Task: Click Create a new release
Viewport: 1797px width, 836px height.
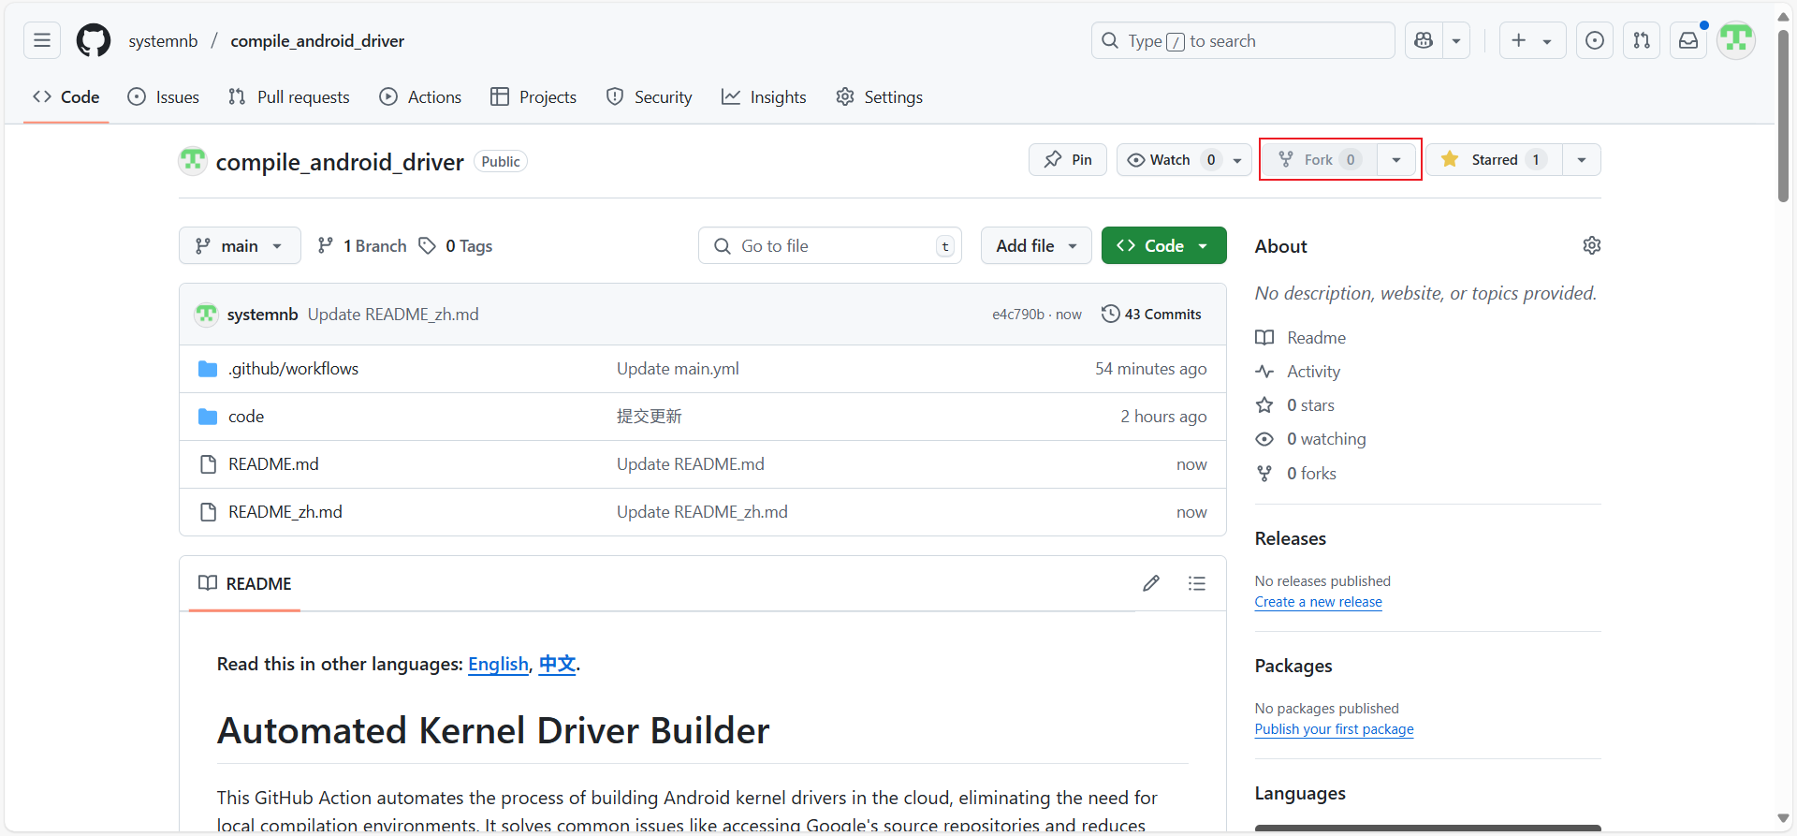Action: tap(1318, 602)
